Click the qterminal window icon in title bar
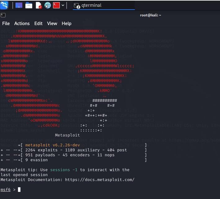220x199 pixels. [3, 15]
